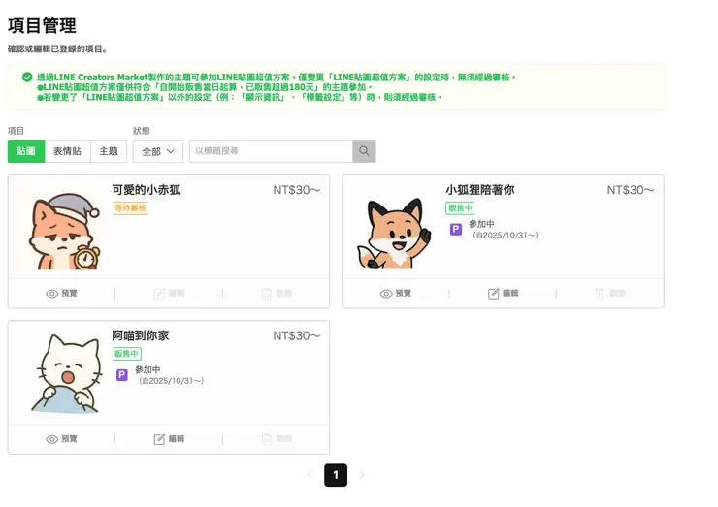Viewport: 718px width, 507px height.
Task: Click the NT$30~ price on 阿喵到你家
Action: [x=296, y=335]
